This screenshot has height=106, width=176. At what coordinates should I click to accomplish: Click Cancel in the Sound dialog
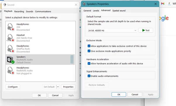(55, 95)
